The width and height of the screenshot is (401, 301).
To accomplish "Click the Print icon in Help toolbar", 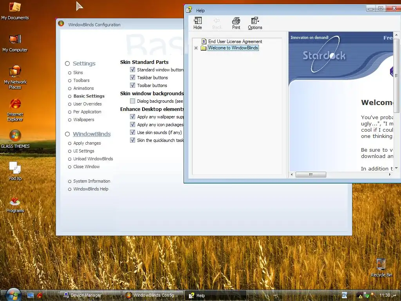I will point(236,23).
